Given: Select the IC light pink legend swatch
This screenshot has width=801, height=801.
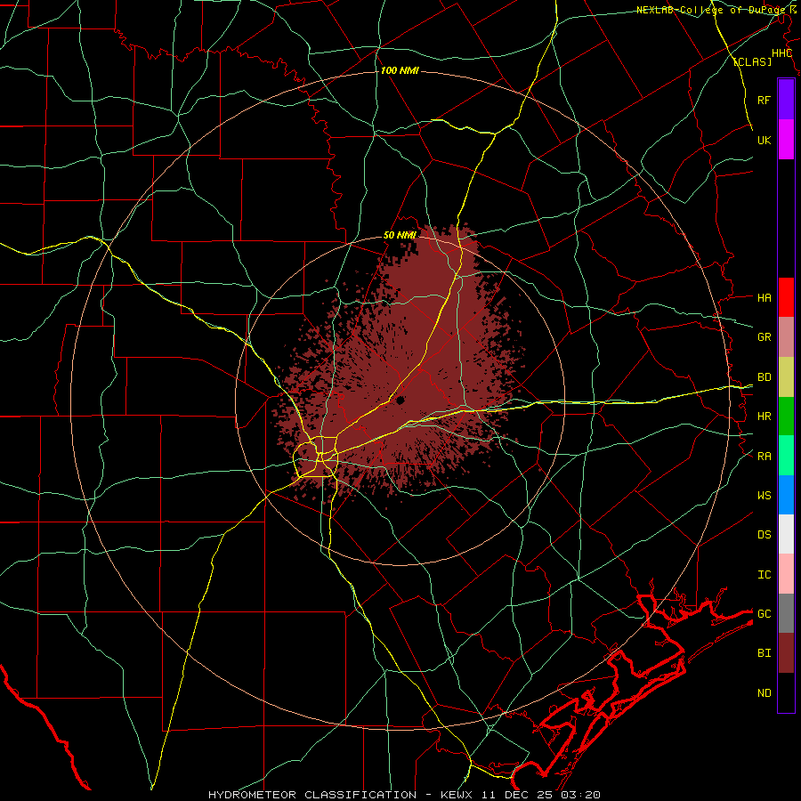Looking at the screenshot, I should tap(786, 574).
